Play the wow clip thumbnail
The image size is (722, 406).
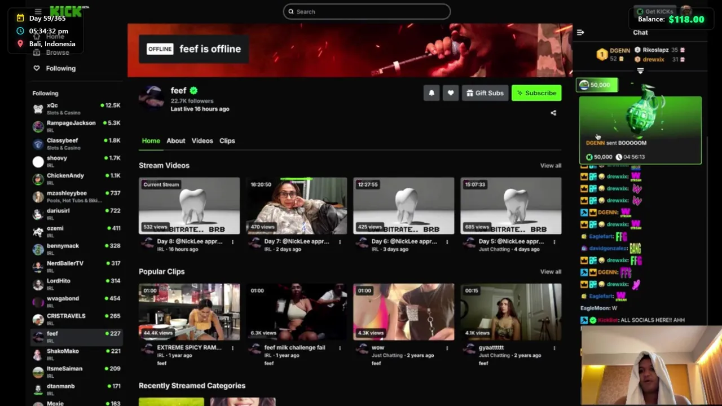pos(403,312)
